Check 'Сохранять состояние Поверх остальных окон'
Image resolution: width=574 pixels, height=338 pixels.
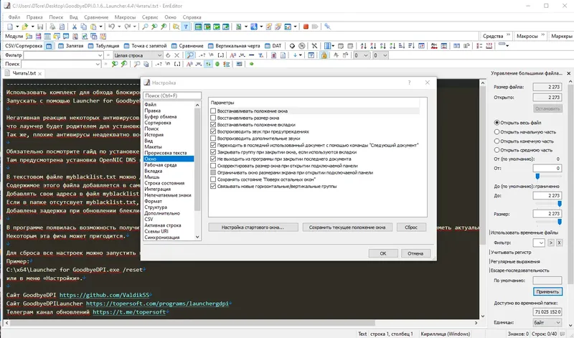click(x=213, y=179)
